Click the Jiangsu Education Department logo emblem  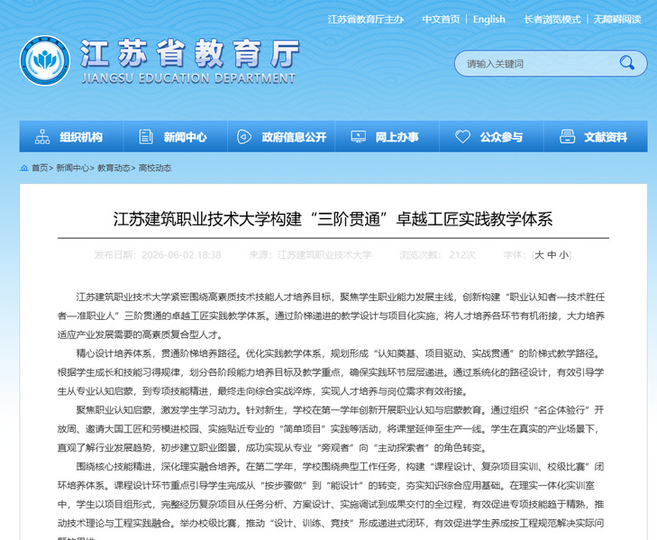tap(45, 60)
